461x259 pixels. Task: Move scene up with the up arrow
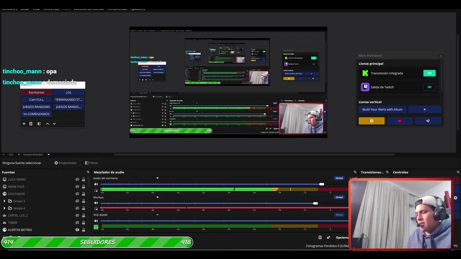(48, 124)
